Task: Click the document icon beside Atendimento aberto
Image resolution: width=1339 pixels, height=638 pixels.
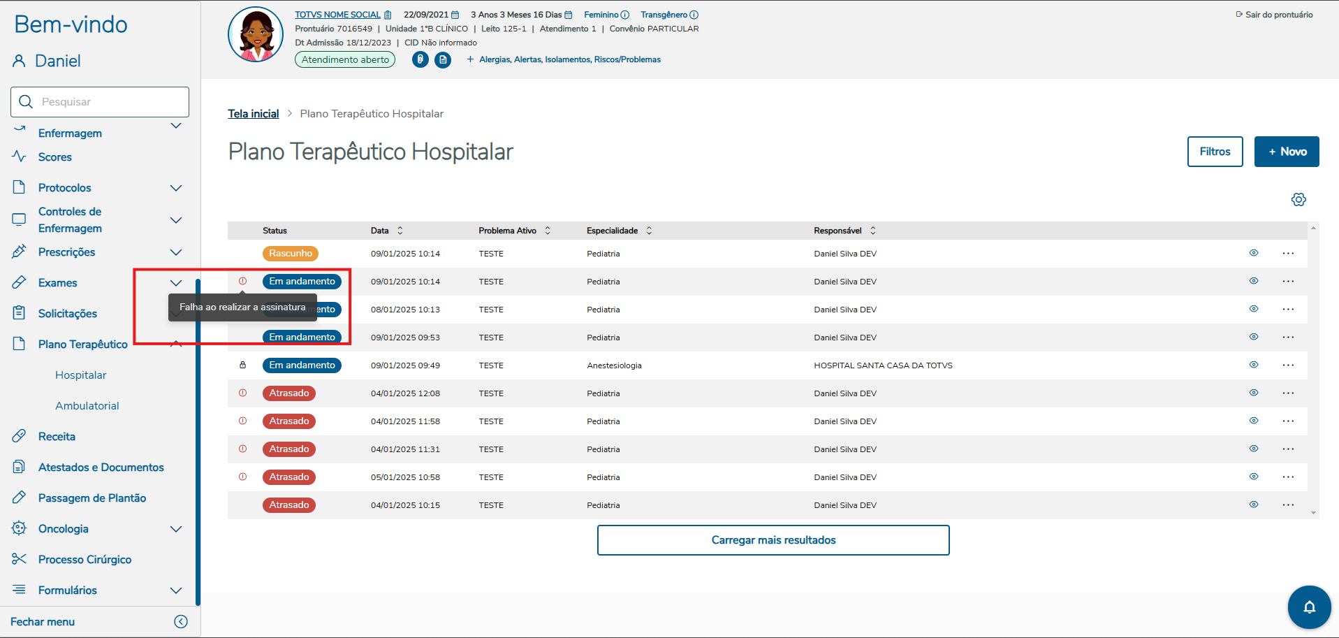Action: tap(443, 60)
